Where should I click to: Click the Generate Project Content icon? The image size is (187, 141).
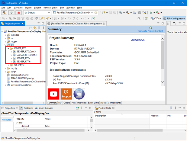point(150,28)
